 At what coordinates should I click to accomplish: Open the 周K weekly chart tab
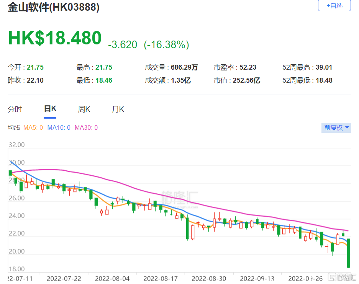[84, 109]
